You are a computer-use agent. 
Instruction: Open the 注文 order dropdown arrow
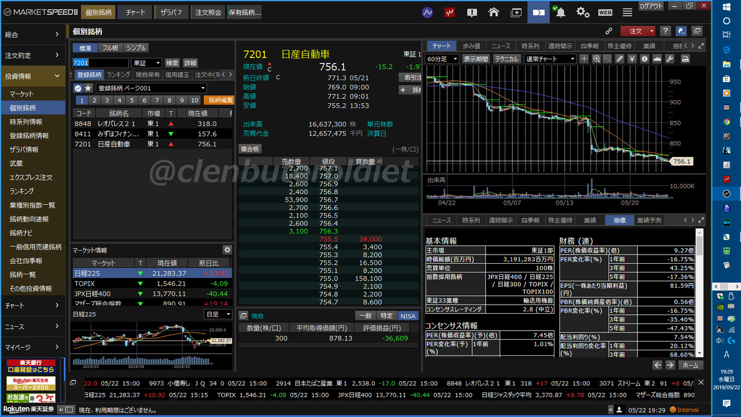650,31
